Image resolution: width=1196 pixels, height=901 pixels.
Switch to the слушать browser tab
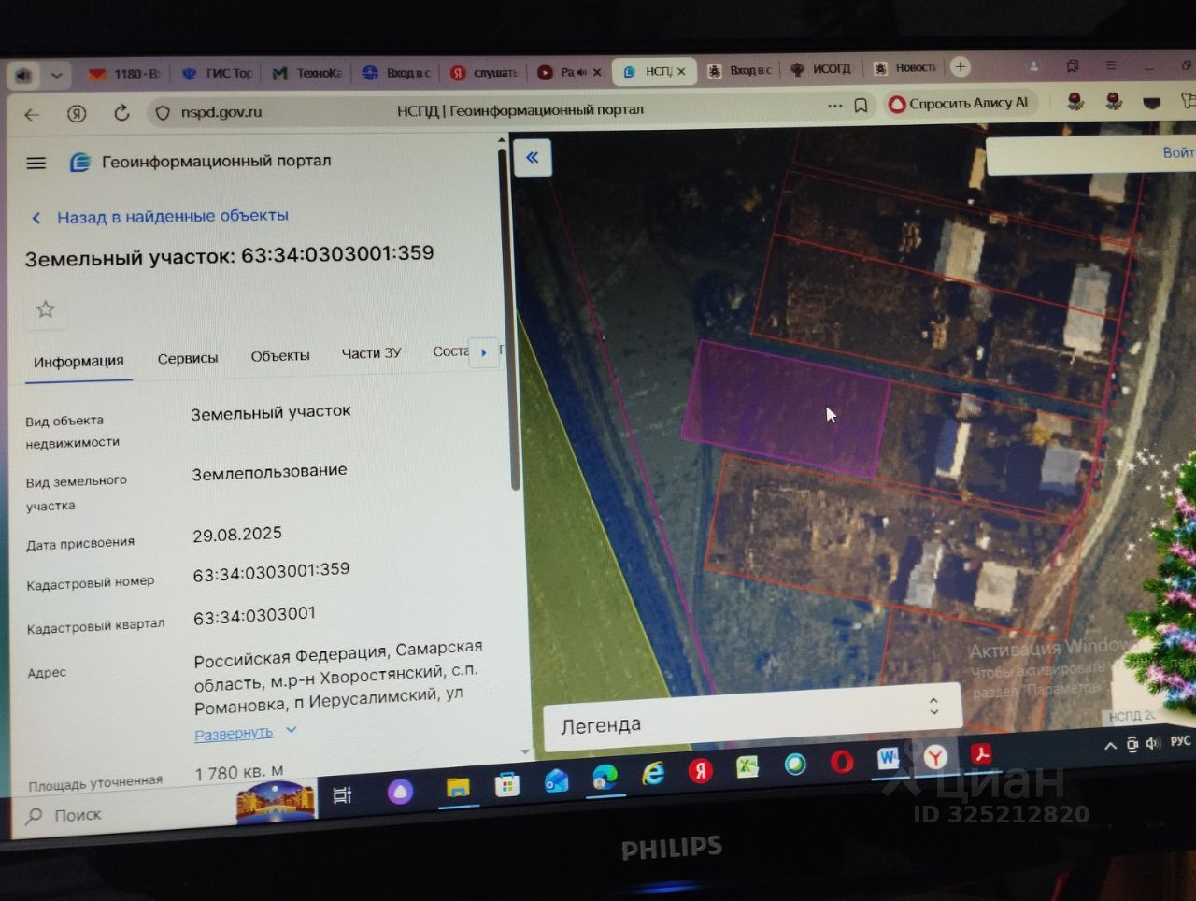click(484, 72)
